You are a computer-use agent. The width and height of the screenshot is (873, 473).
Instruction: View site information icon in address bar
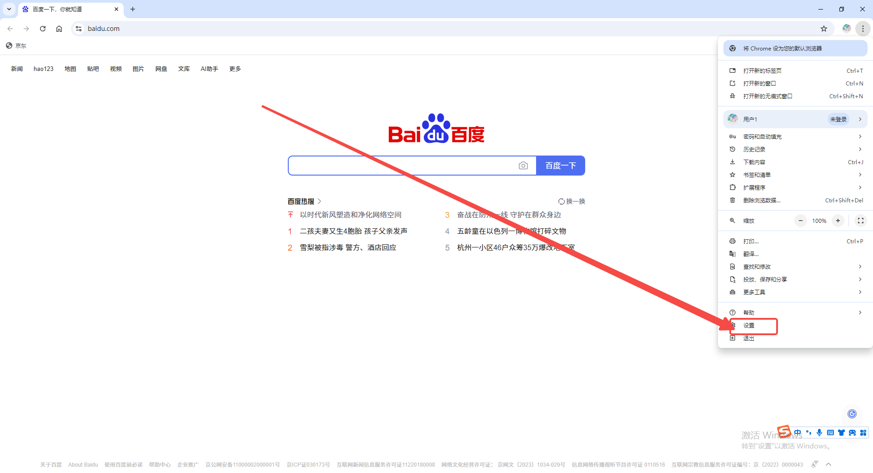tap(79, 29)
